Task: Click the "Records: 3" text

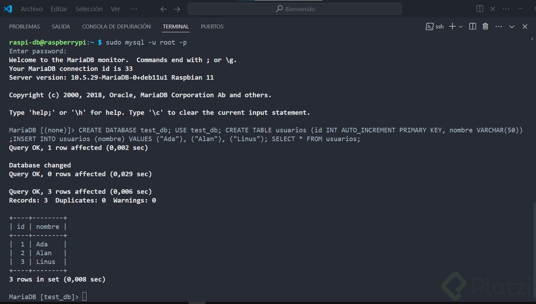Action: 28,200
